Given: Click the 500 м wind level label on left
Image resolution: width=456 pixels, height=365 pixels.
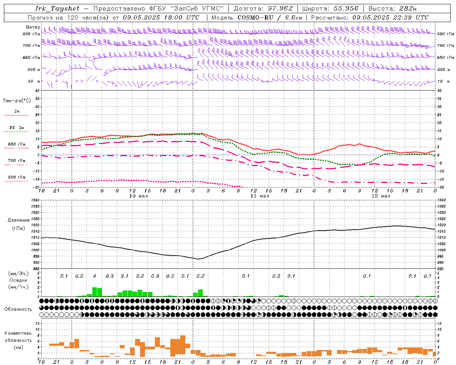Looking at the screenshot, I should [x=34, y=70].
